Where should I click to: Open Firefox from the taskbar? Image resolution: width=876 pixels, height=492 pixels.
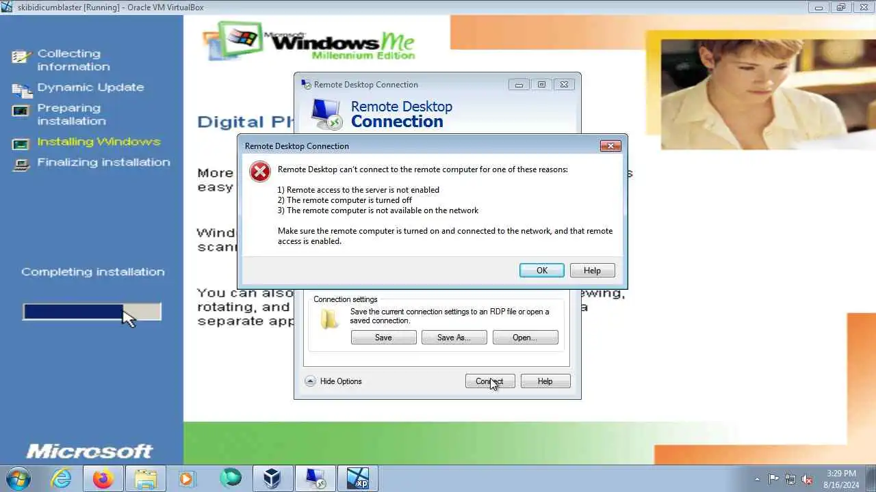(103, 478)
